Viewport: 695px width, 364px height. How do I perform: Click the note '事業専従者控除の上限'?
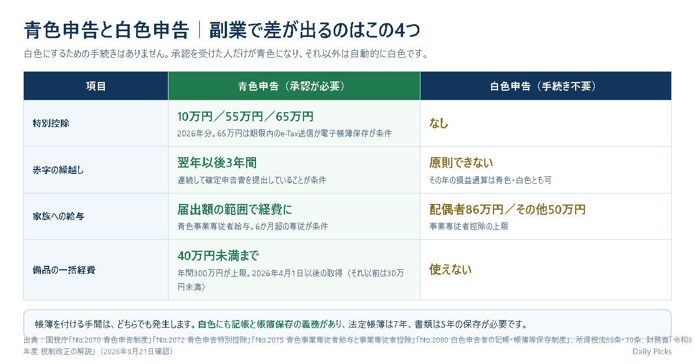469,226
